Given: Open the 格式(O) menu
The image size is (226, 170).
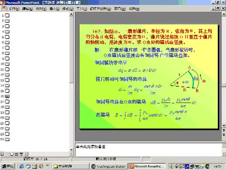Looking at the screenshot, I should tap(68, 9).
